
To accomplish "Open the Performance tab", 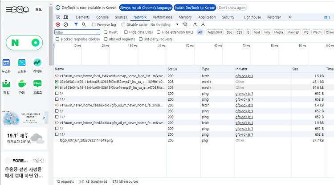I will click(163, 17).
